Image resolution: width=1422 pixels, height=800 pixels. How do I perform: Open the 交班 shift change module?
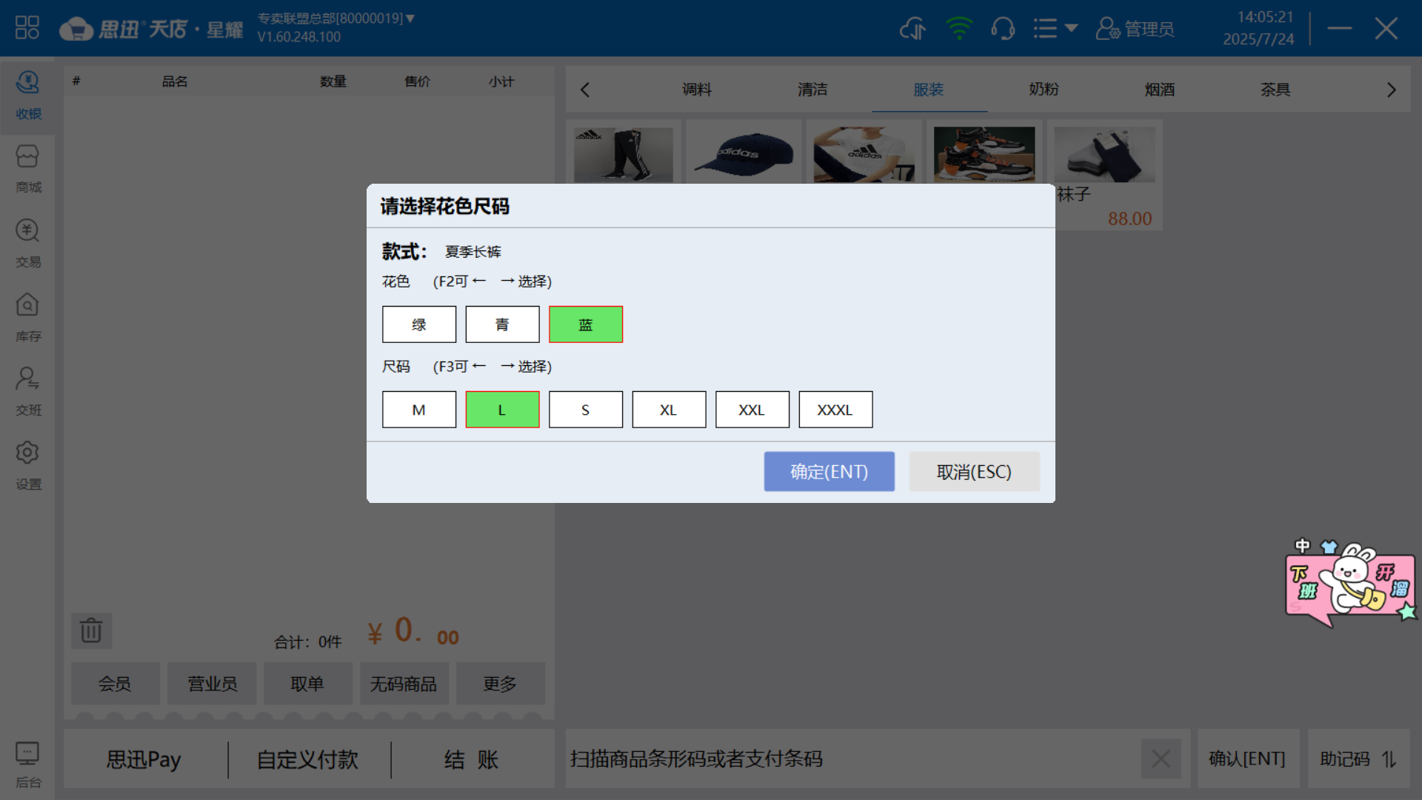pos(28,391)
